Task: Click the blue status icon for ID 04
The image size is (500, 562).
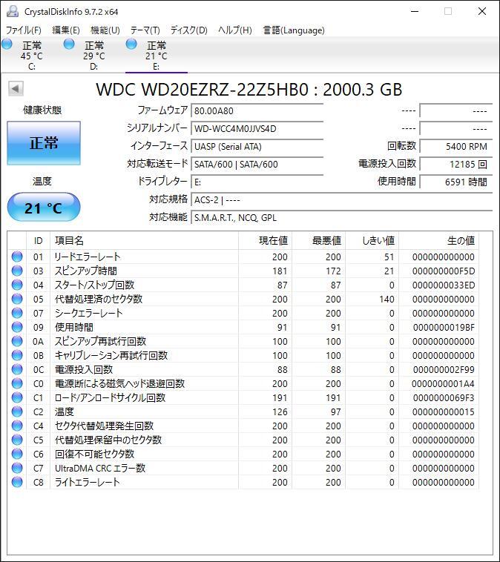Action: pos(17,285)
